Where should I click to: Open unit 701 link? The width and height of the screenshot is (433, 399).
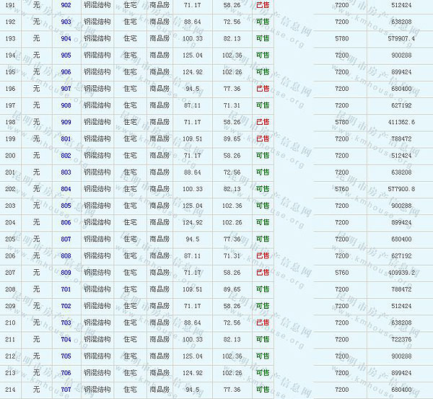[x=66, y=289]
